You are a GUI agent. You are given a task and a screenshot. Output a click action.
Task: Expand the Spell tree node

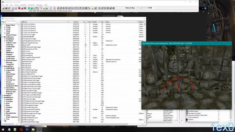[5, 33]
